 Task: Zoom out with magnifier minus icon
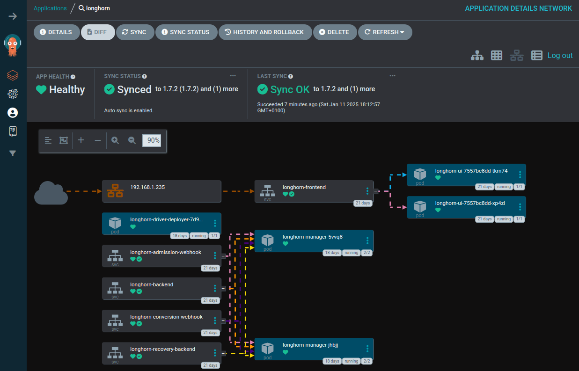[132, 140]
